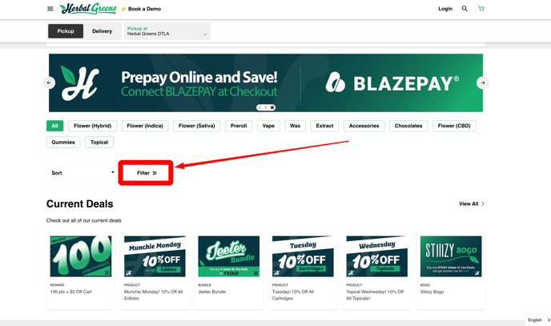Screen dimensions: 551x326
Task: Open site search magnifier
Action: pos(465,9)
